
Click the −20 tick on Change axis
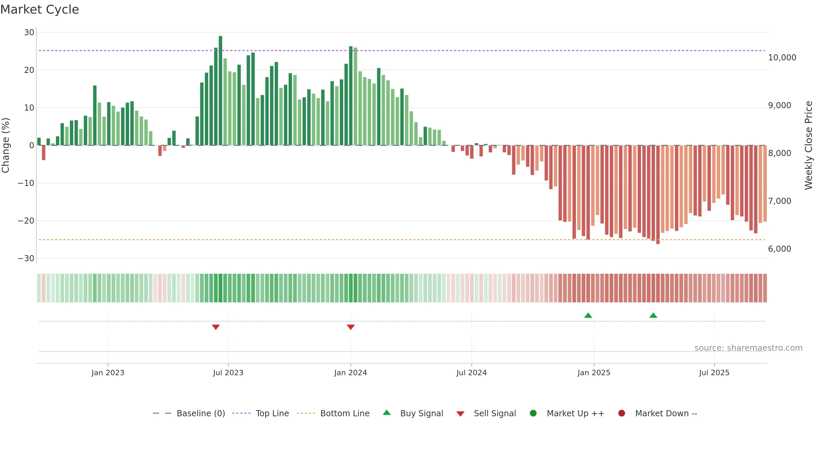[26, 221]
